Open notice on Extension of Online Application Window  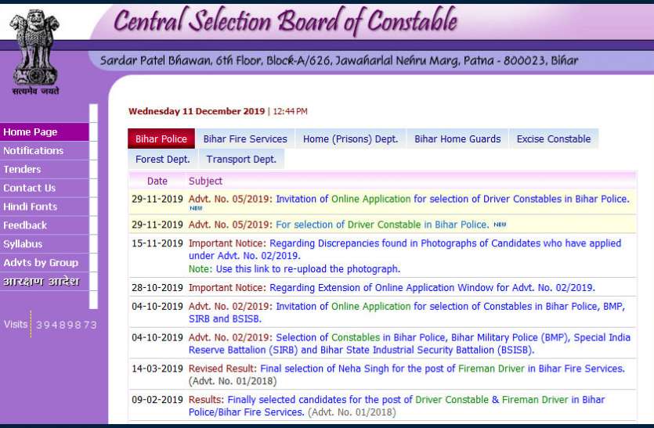(x=432, y=288)
